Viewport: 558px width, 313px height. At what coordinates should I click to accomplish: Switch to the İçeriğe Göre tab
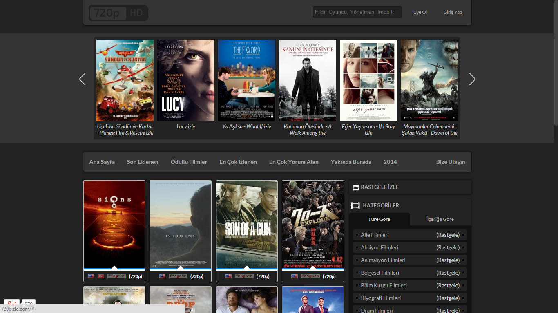[x=440, y=219]
